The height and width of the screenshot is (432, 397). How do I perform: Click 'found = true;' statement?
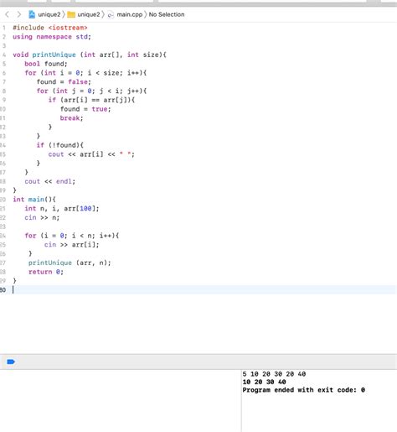(x=85, y=109)
